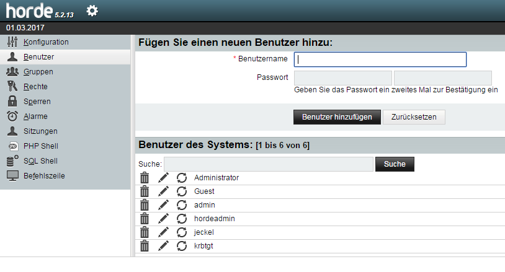Viewport: 505px width, 272px height.
Task: Open Sitzungen in the sidebar
Action: (x=40, y=131)
